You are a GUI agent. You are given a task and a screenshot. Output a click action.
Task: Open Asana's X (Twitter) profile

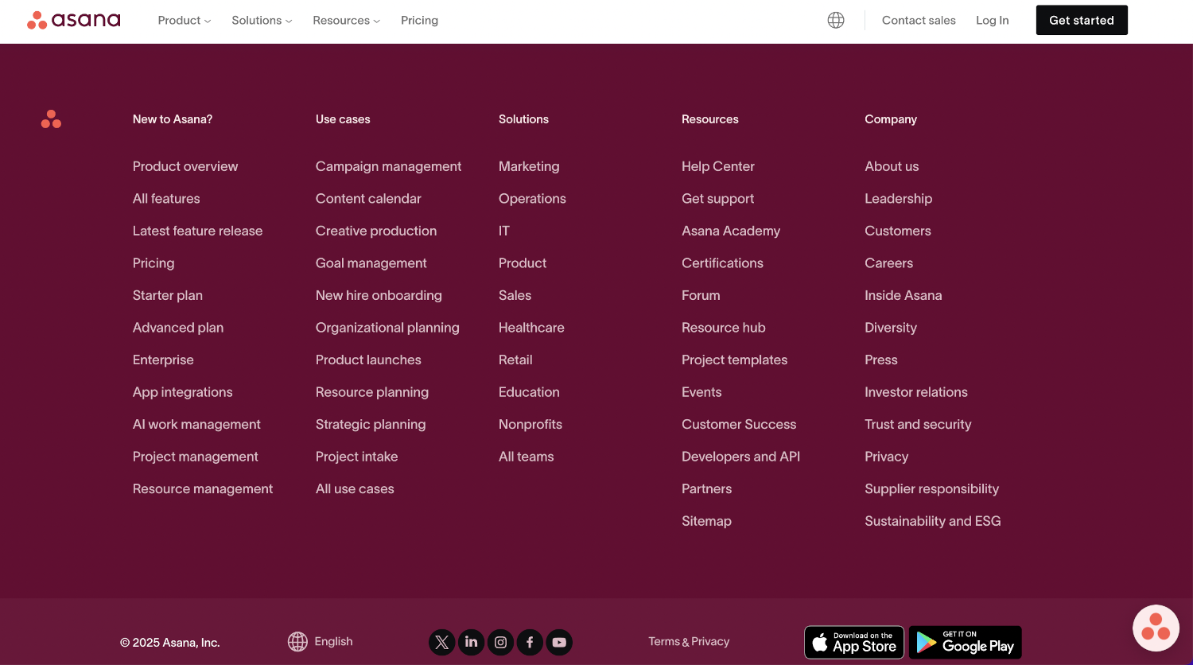point(442,642)
